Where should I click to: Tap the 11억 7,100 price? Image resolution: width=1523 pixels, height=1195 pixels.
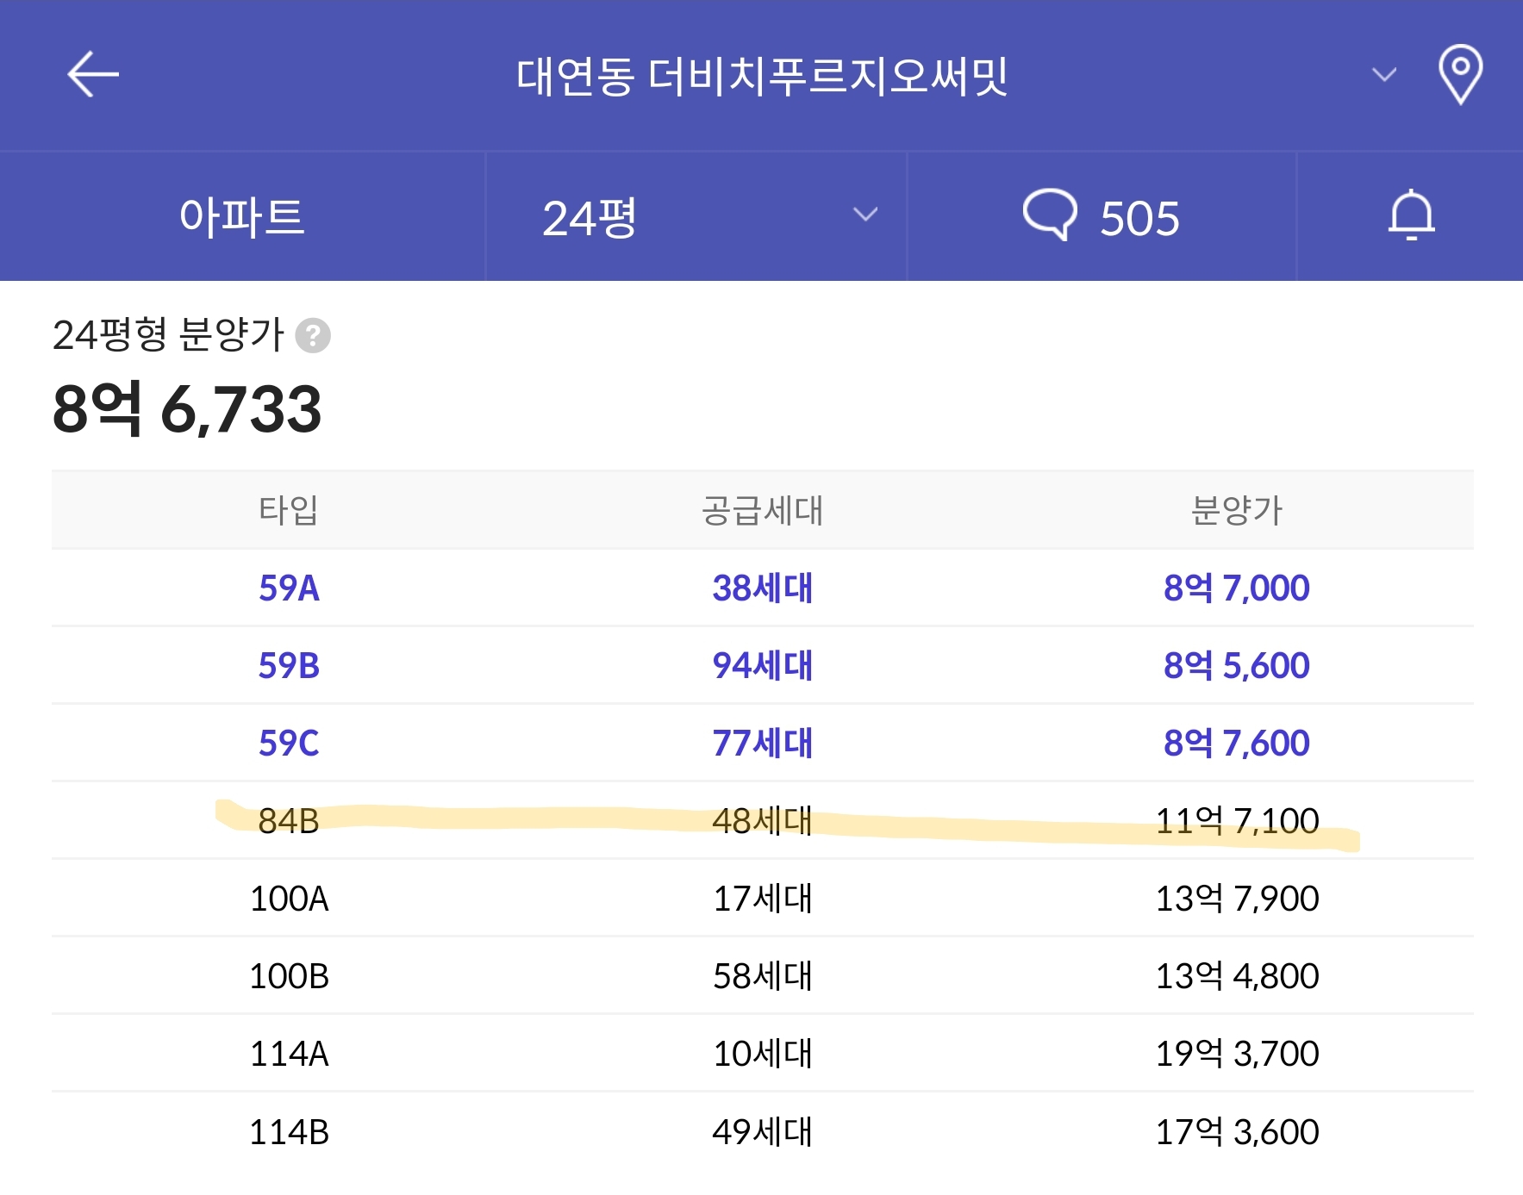pos(1237,821)
